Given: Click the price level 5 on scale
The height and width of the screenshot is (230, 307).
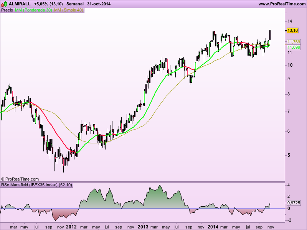Looking at the screenshot, I should pos(289,155).
